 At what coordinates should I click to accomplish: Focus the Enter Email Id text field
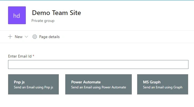pos(98,64)
